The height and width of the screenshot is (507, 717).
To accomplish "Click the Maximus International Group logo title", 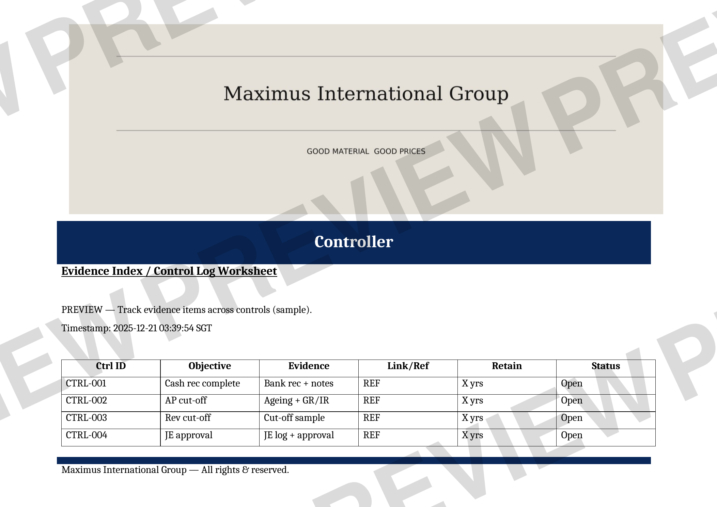I will (366, 94).
